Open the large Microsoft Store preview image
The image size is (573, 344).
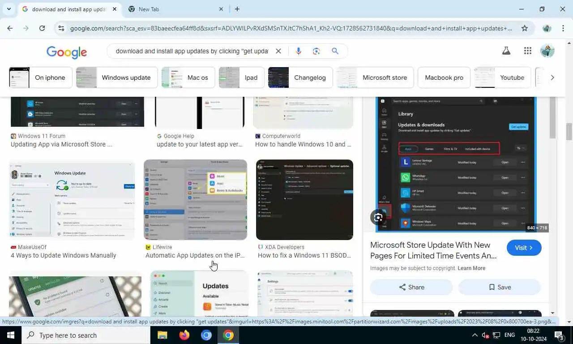(456, 164)
